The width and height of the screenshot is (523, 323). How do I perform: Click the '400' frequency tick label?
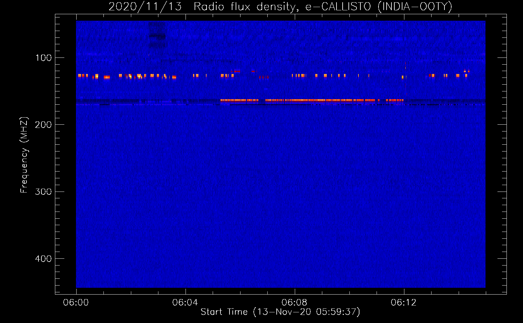[x=44, y=259]
